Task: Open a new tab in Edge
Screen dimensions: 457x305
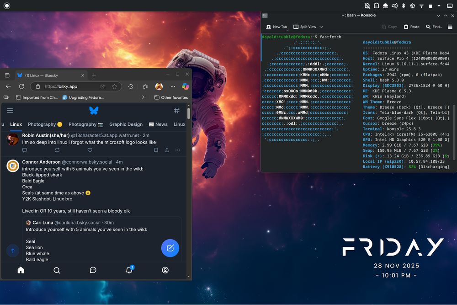Action: (x=94, y=75)
